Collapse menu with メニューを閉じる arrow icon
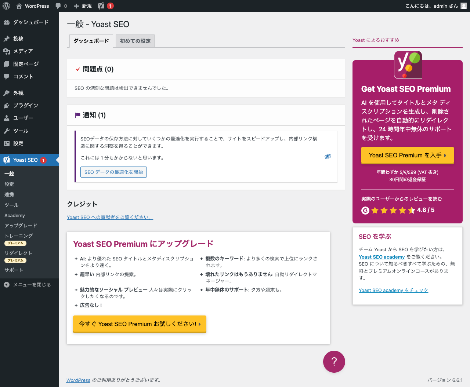This screenshot has height=387, width=470. coord(7,285)
